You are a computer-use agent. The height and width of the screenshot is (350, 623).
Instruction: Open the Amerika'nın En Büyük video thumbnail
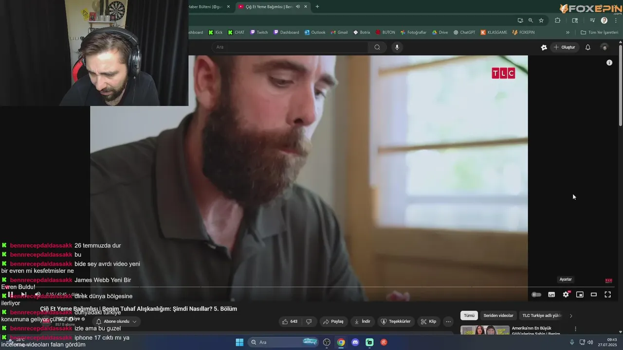coord(485,330)
